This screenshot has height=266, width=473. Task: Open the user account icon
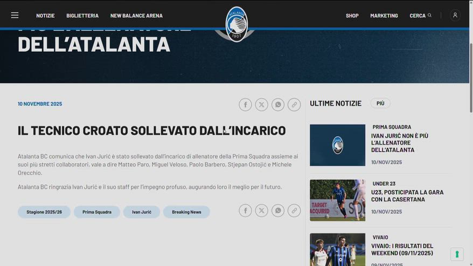click(x=455, y=16)
